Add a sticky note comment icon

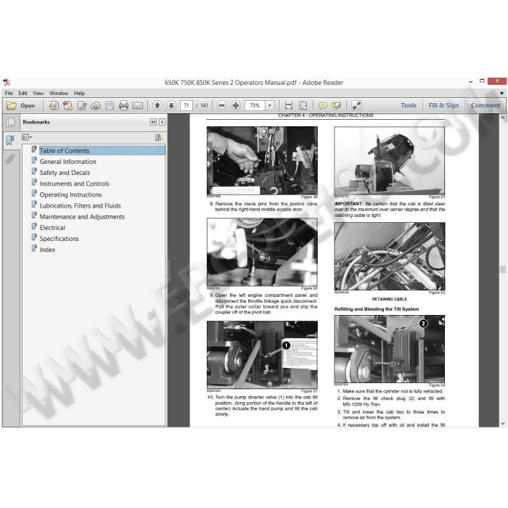click(x=322, y=105)
